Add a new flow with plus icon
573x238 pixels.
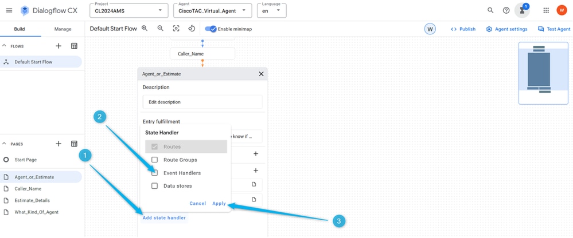point(59,46)
